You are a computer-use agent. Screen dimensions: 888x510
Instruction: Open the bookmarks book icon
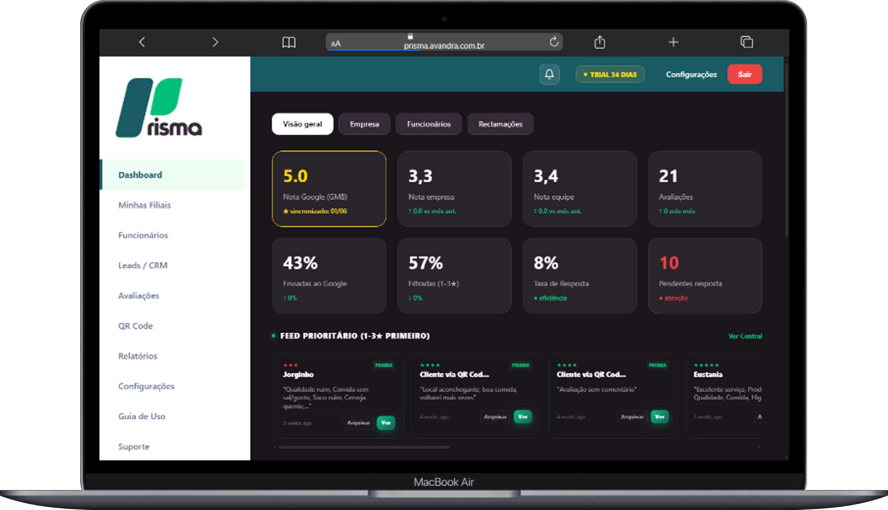[x=289, y=42]
